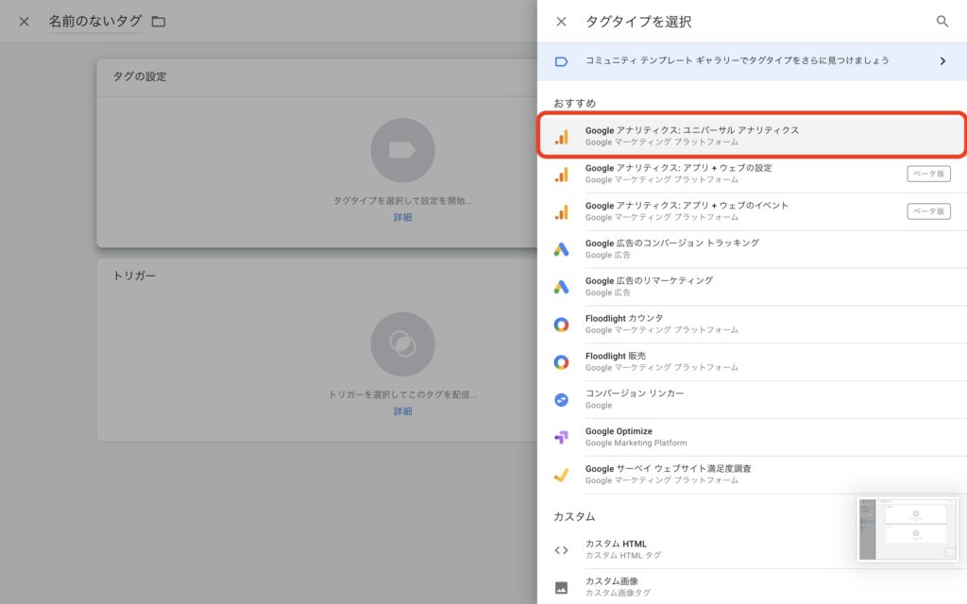Screen dimensions: 967x604
Task: Click the アプリ + ウェブの設定 analytics icon
Action: 561,175
